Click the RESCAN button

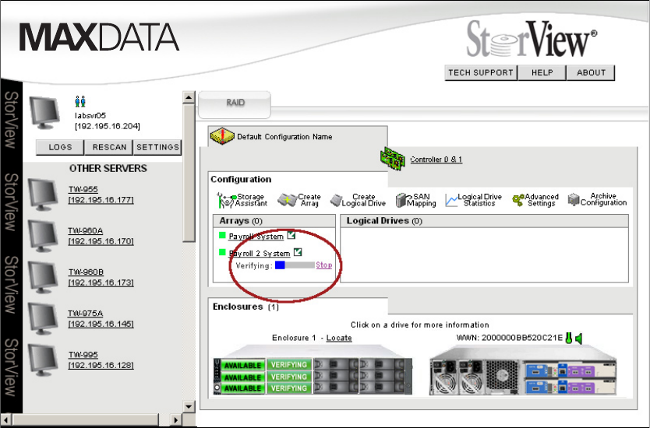[109, 147]
